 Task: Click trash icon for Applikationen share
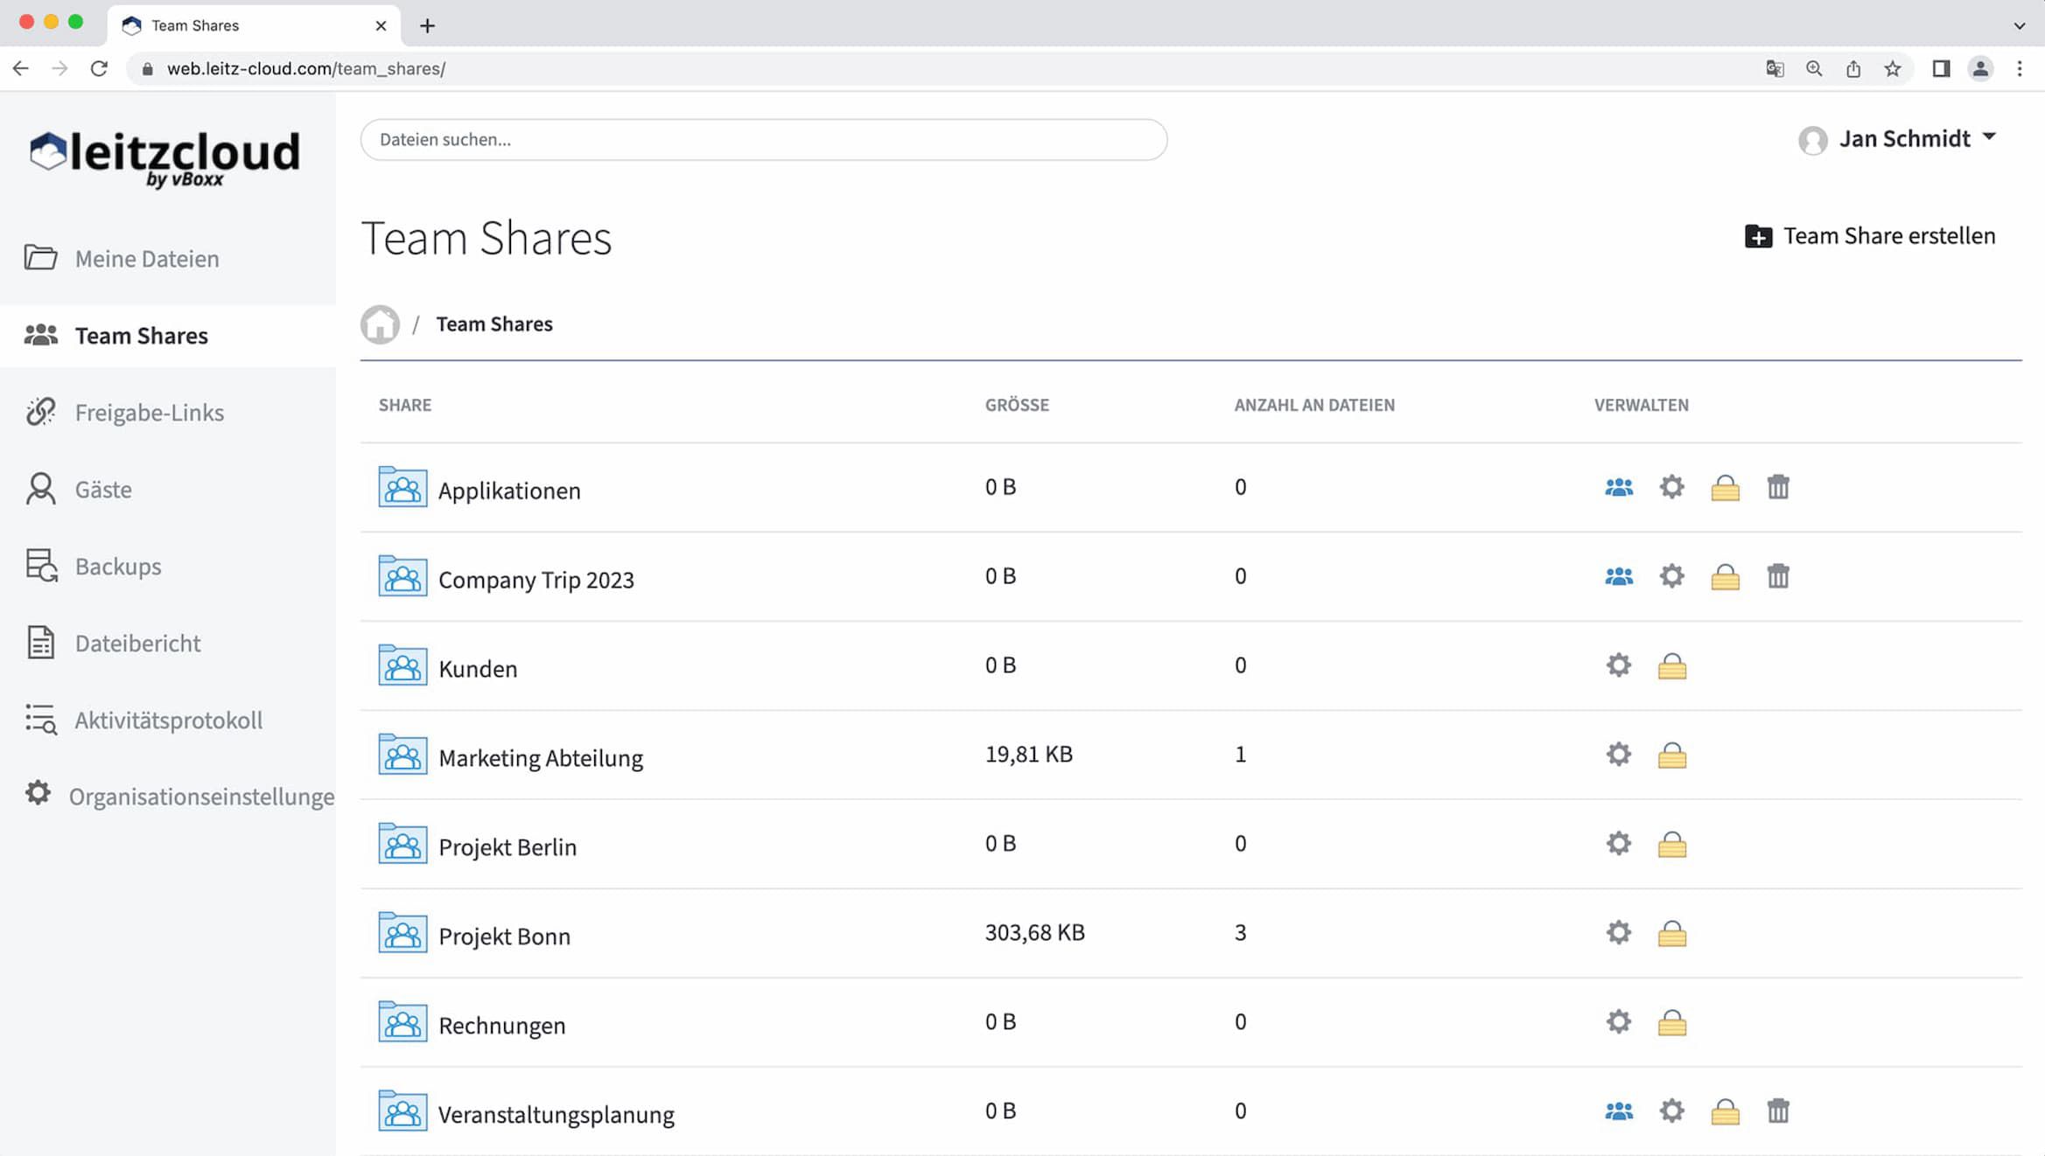[1777, 487]
